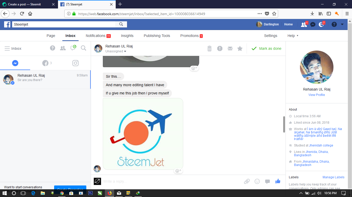Click the Facebook search field containing Steemjet

[x=64, y=24]
